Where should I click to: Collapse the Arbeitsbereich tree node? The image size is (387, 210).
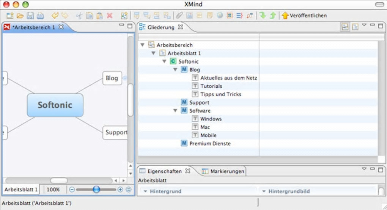point(142,45)
